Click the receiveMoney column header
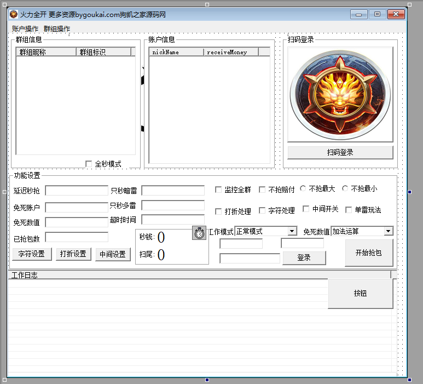This screenshot has width=423, height=384. 230,52
